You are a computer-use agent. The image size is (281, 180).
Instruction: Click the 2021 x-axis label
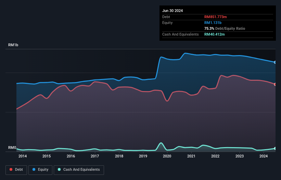(x=191, y=156)
